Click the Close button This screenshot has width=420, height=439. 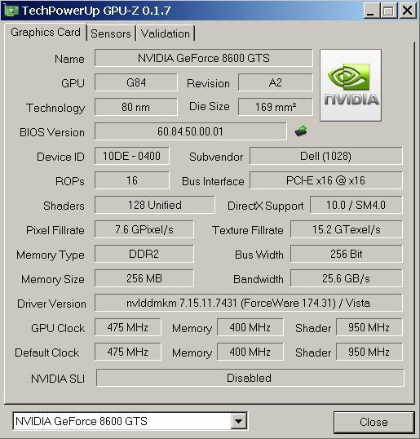374,422
